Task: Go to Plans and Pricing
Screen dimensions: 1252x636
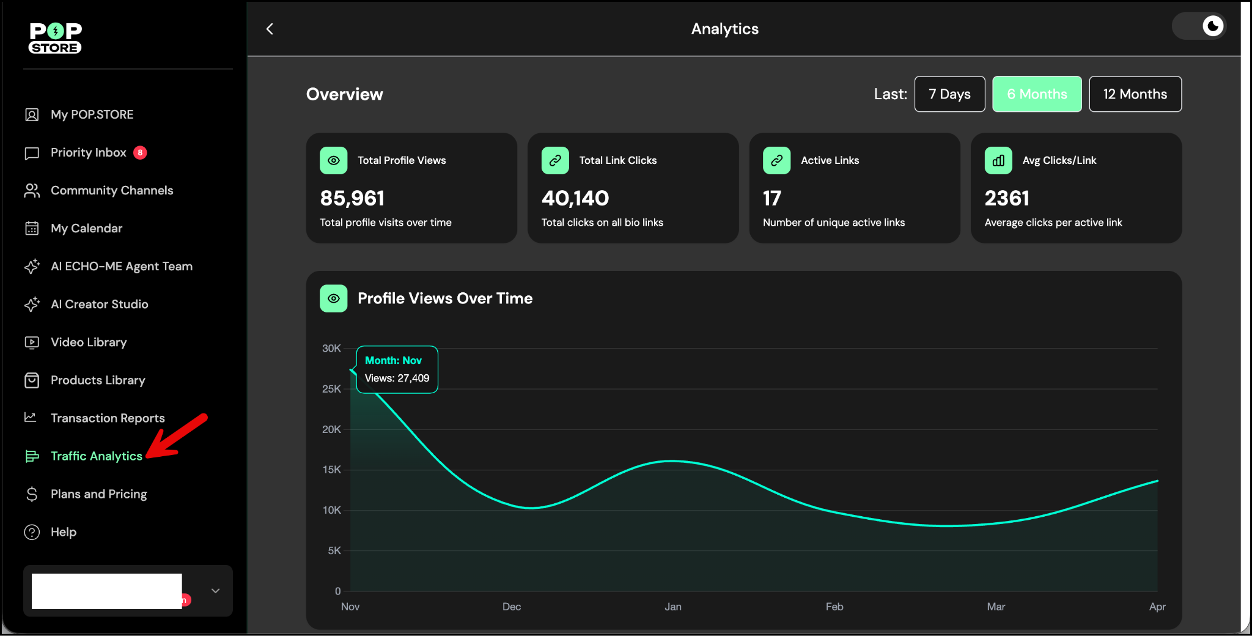Action: [x=98, y=494]
